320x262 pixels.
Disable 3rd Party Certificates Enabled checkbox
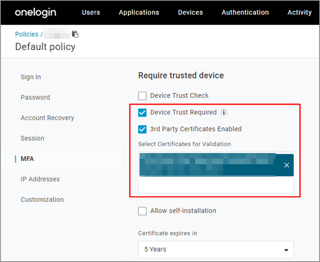tap(142, 129)
